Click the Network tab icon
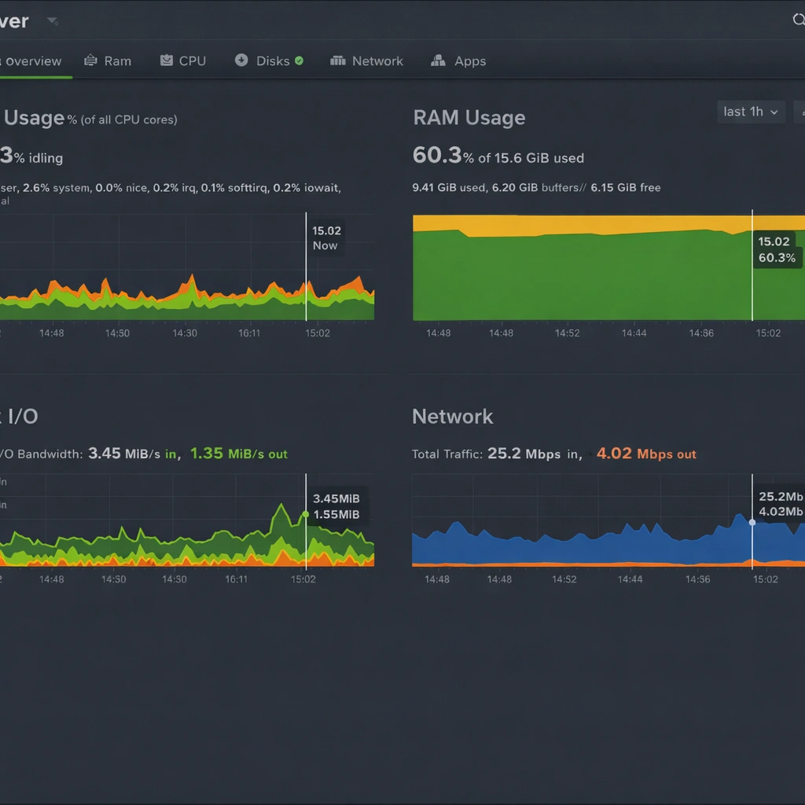805x805 pixels. click(x=338, y=61)
